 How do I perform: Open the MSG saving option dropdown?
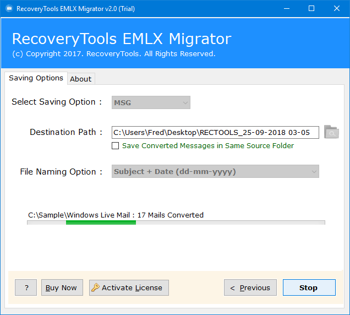pos(151,102)
